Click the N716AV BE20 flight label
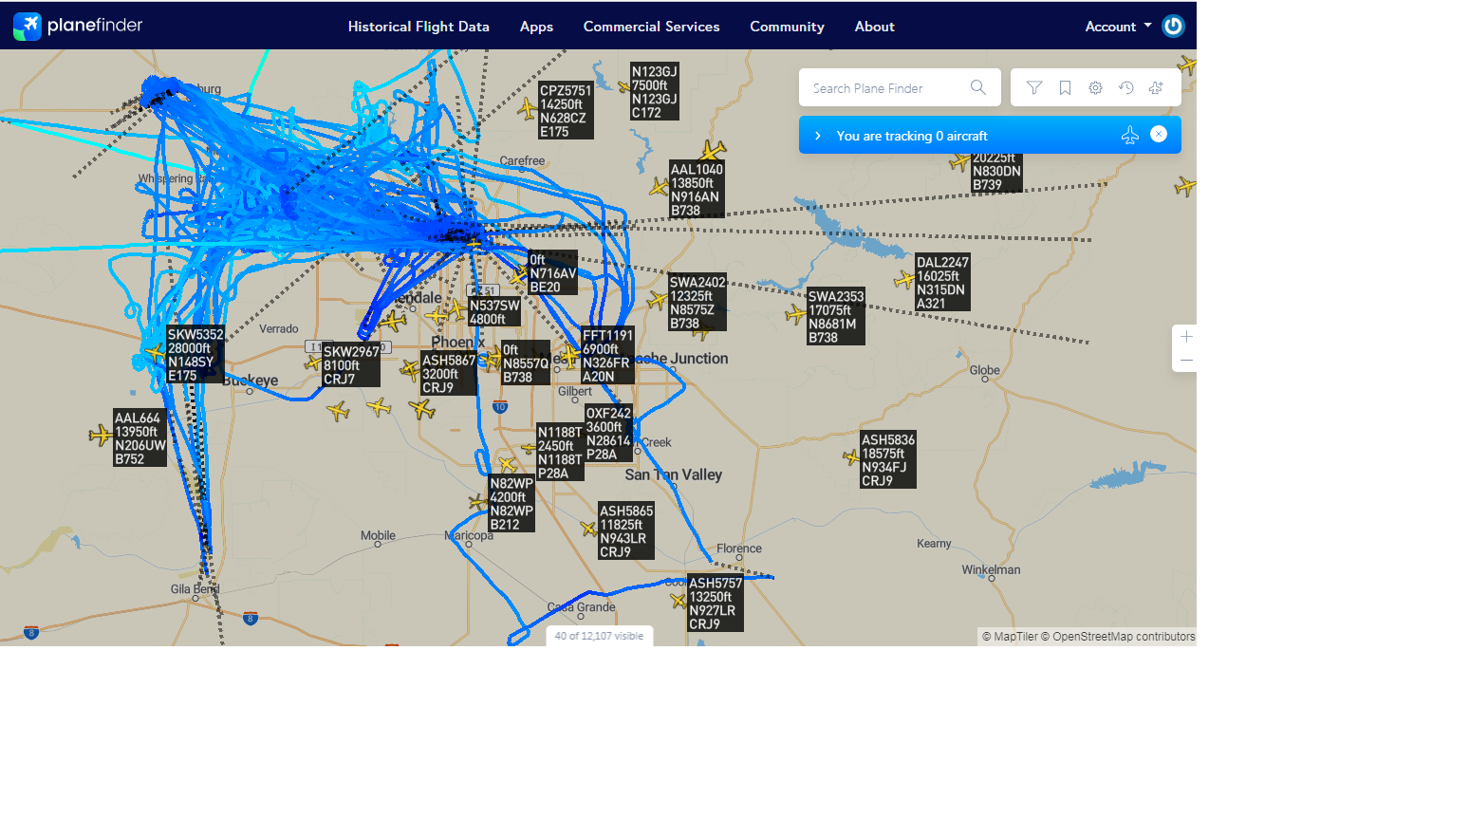 pos(553,273)
